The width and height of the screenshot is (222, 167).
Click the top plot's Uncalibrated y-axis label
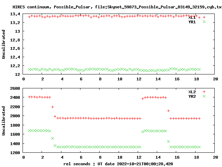tap(3, 44)
